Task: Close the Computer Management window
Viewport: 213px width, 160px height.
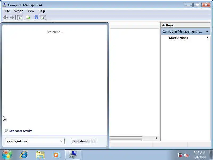Action: click(206, 5)
